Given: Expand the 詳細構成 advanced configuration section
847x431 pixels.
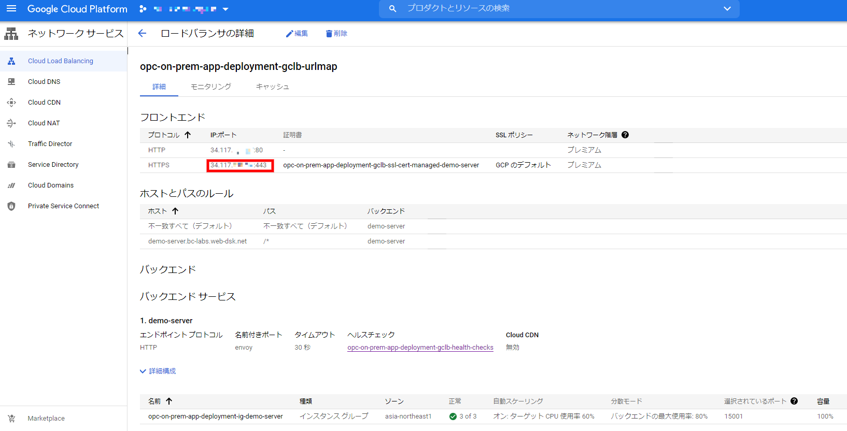Looking at the screenshot, I should pos(158,371).
